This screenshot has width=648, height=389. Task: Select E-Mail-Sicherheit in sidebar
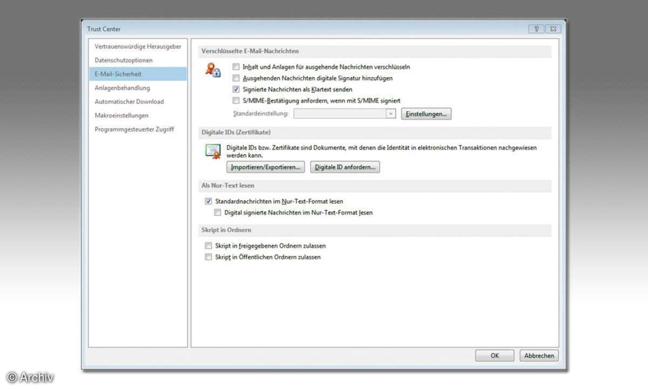[x=138, y=74]
